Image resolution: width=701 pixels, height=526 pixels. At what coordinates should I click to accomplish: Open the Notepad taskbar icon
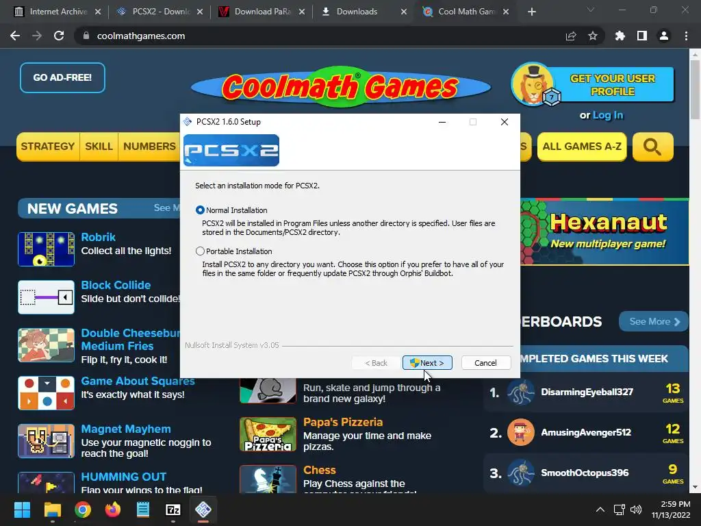point(143,510)
